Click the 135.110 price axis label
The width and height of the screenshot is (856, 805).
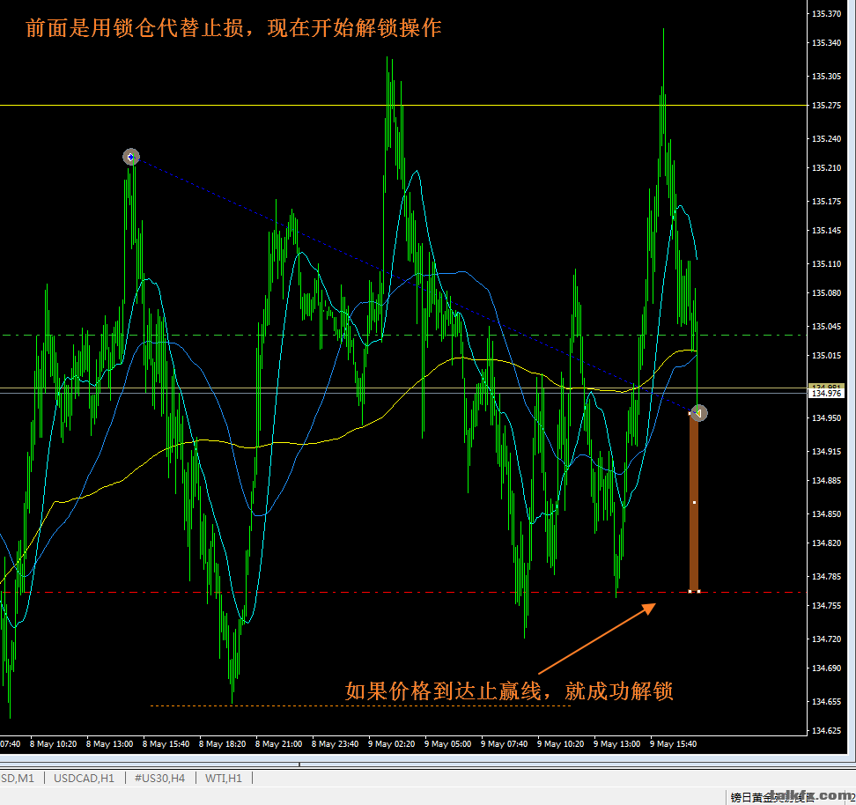pos(827,263)
